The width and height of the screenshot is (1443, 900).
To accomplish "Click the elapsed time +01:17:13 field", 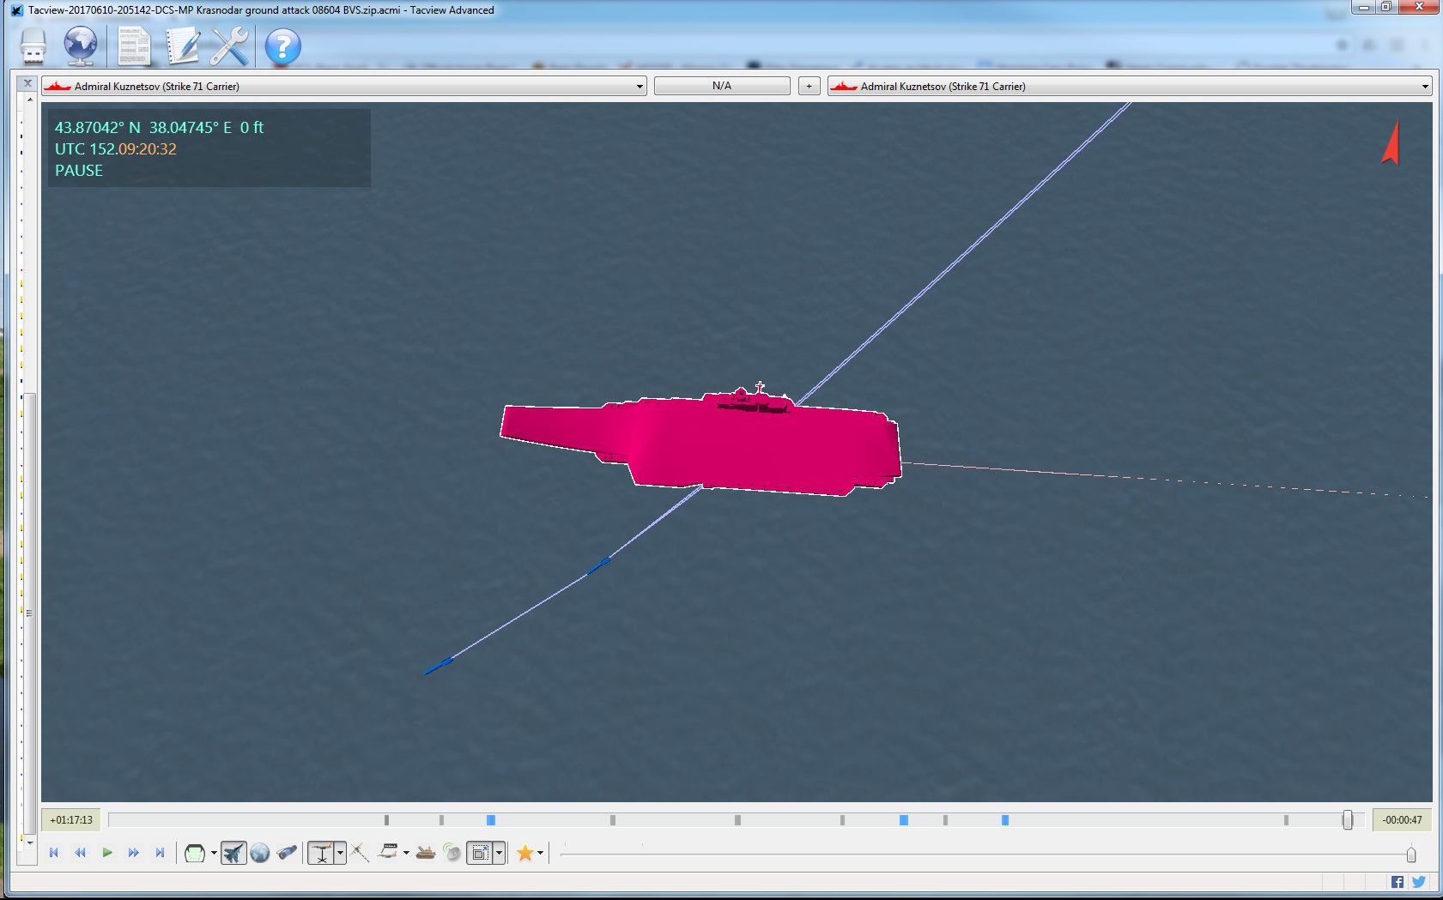I will 71,820.
